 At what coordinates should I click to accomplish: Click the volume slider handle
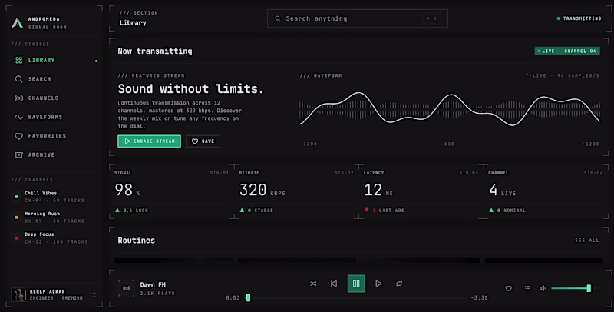click(589, 288)
